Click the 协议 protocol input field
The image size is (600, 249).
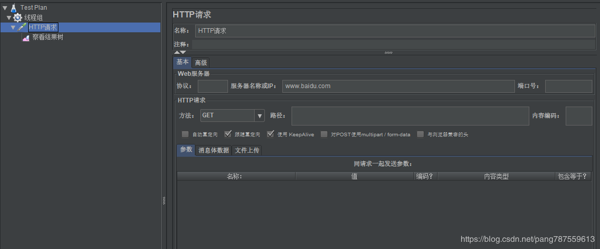click(x=213, y=86)
